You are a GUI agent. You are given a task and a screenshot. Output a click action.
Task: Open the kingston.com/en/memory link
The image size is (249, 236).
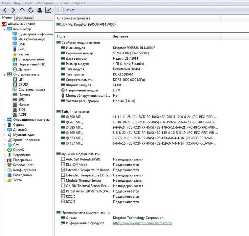tap(142, 223)
